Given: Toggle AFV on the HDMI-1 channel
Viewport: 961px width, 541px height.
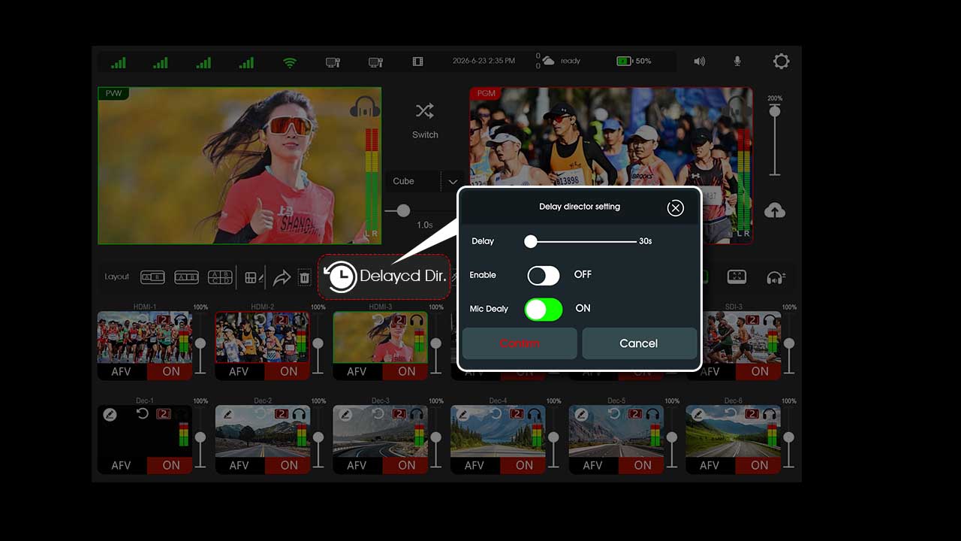Looking at the screenshot, I should pyautogui.click(x=121, y=371).
